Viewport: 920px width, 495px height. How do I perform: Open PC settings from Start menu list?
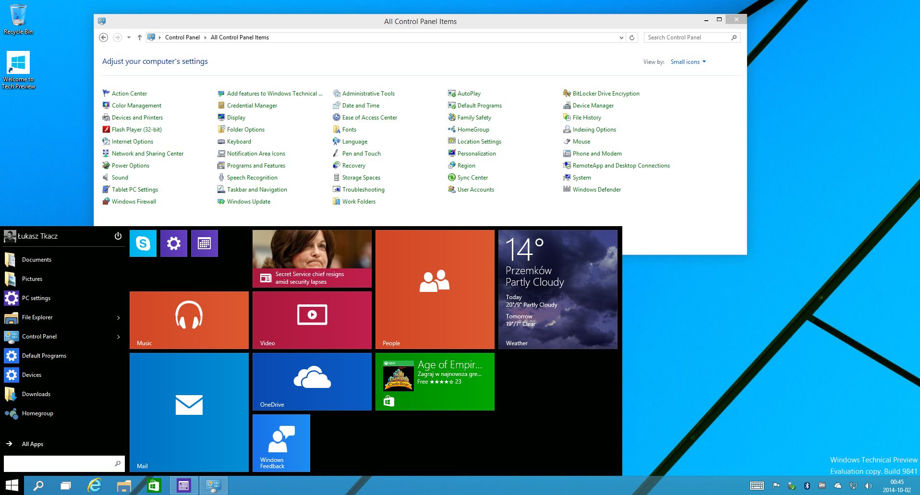point(36,298)
